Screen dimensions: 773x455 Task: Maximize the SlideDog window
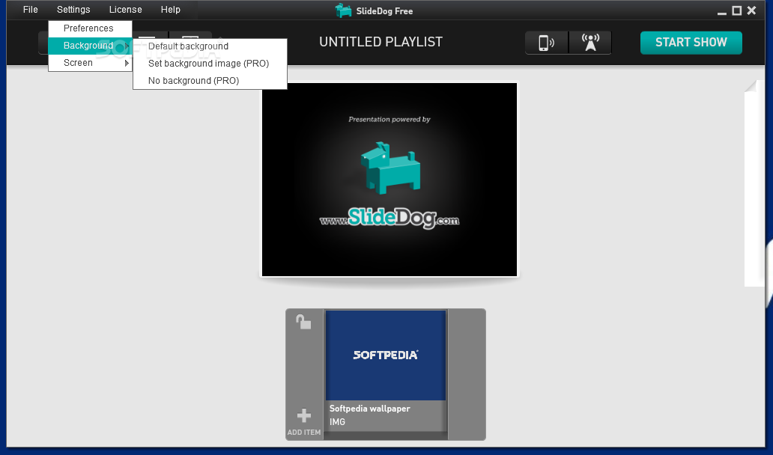[x=736, y=10]
